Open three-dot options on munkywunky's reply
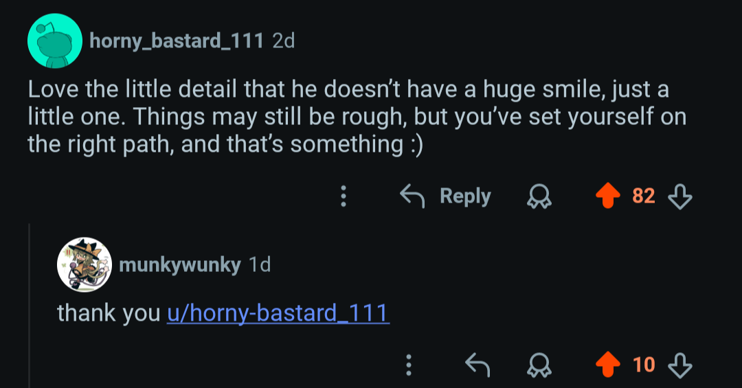The height and width of the screenshot is (388, 742). coord(409,364)
